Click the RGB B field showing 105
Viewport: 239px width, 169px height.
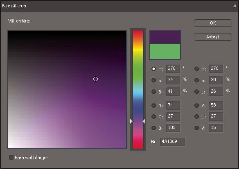[173, 128]
